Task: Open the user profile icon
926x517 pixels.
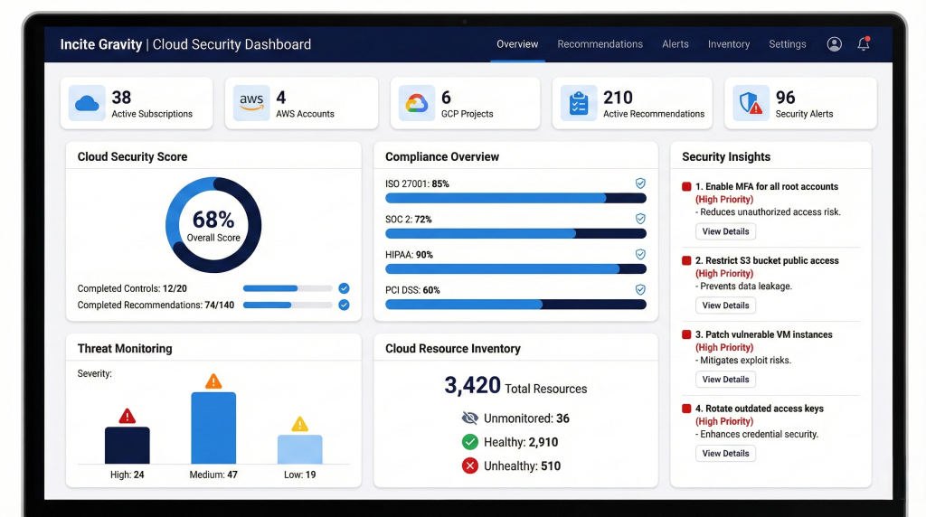Action: 834,44
